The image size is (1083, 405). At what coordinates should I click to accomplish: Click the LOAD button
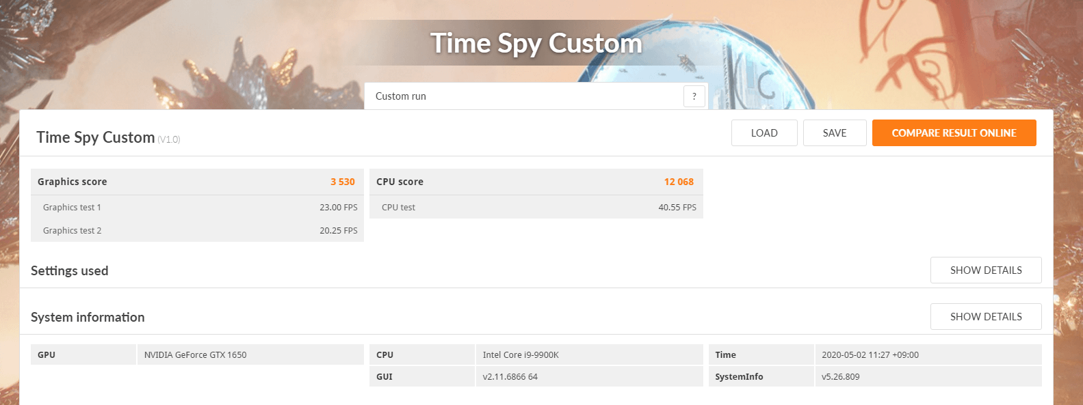tap(764, 133)
